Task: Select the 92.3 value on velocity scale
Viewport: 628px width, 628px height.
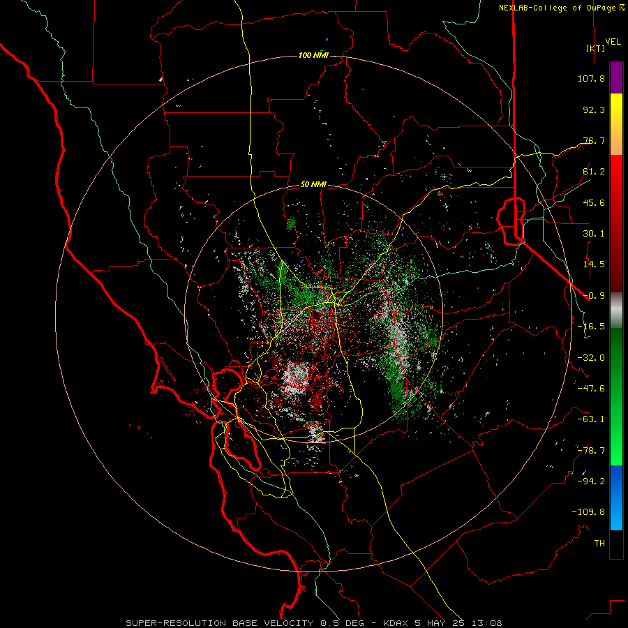Action: pos(594,110)
